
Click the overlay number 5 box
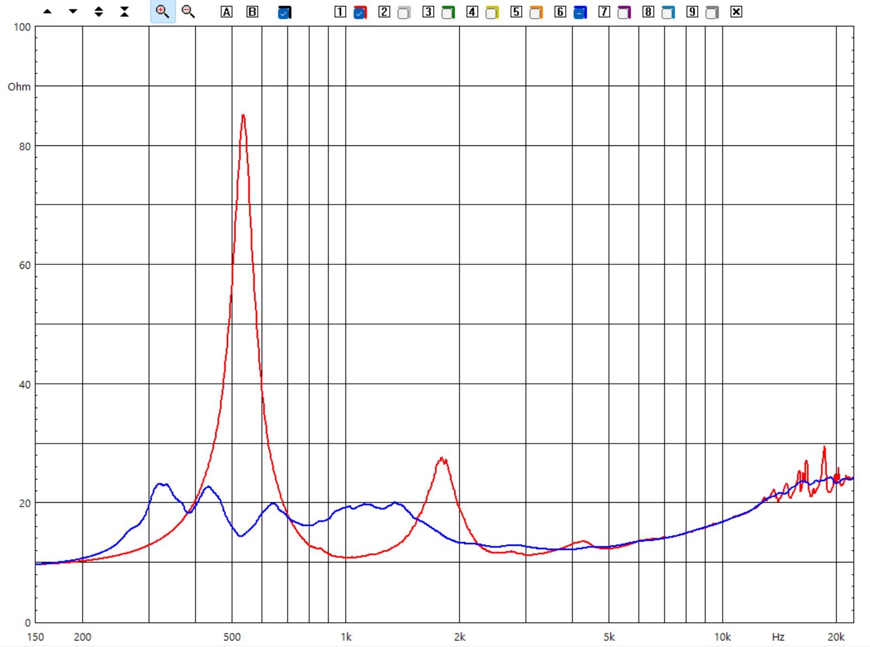click(516, 12)
